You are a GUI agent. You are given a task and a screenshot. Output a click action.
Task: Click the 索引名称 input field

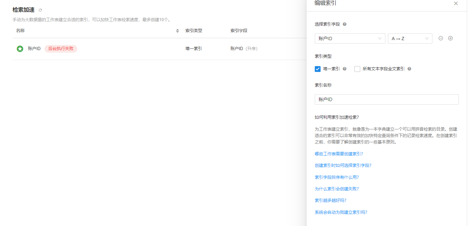tap(386, 100)
